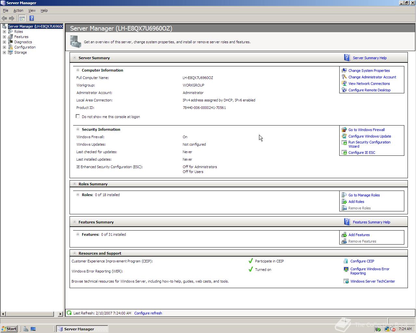416x333 pixels.
Task: Click the Features icon in tree
Action: (10, 37)
